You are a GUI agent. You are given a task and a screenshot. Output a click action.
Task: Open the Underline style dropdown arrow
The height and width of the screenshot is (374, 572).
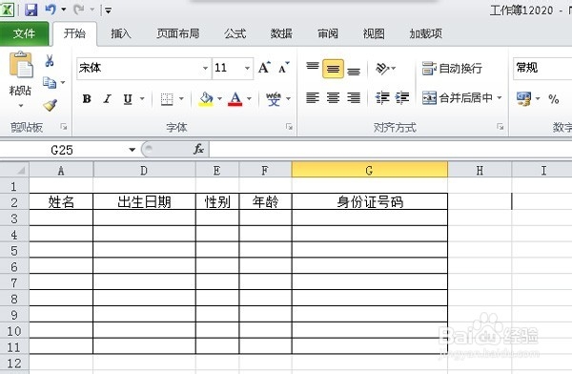click(x=142, y=98)
